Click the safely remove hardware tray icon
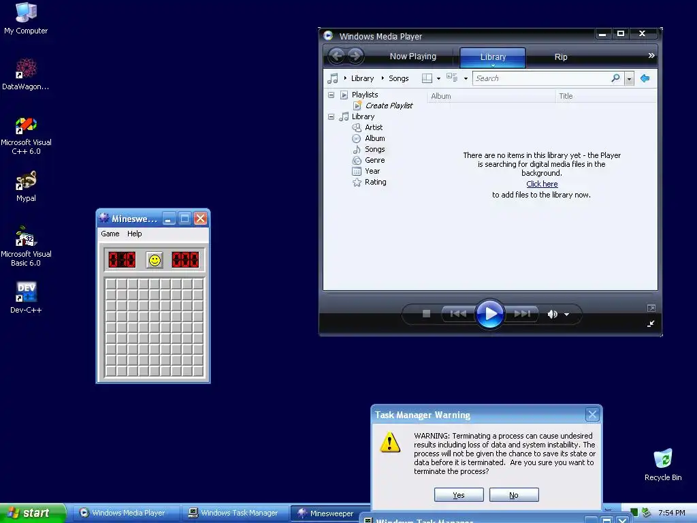This screenshot has height=523, width=697. coord(647,513)
